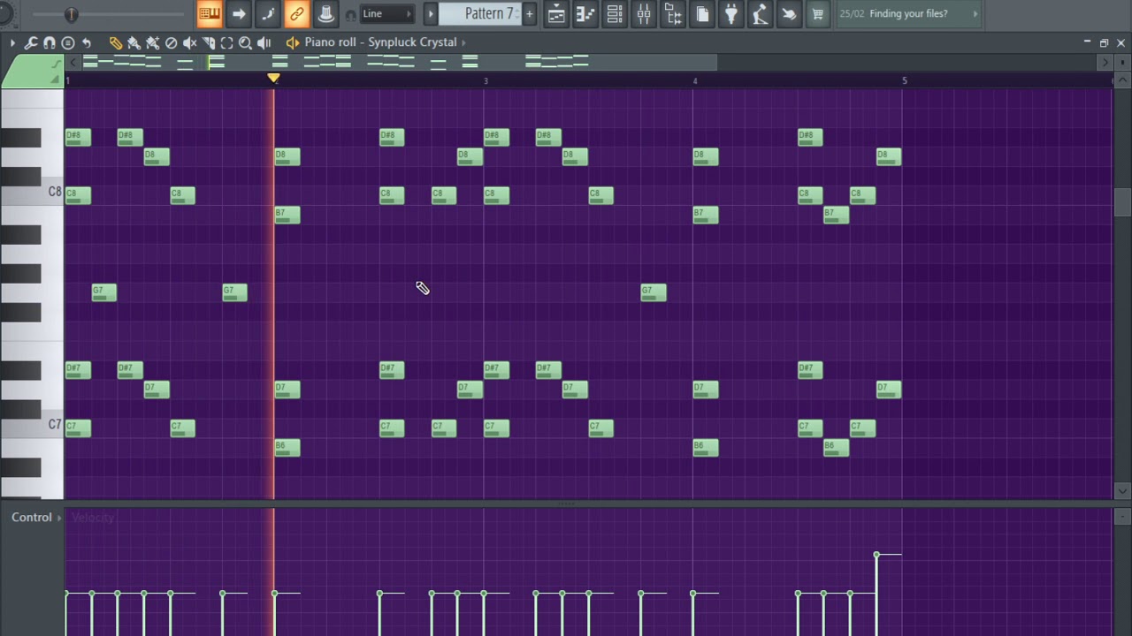Click the undo arrow in piano roll toolbar
This screenshot has width=1132, height=636.
87,42
